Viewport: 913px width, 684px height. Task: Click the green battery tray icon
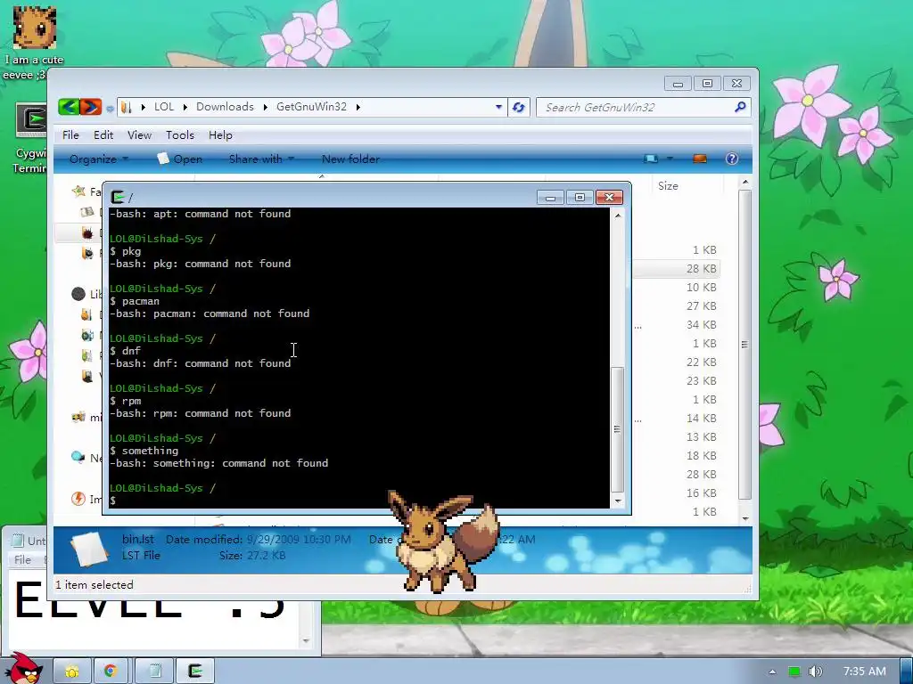(x=794, y=672)
